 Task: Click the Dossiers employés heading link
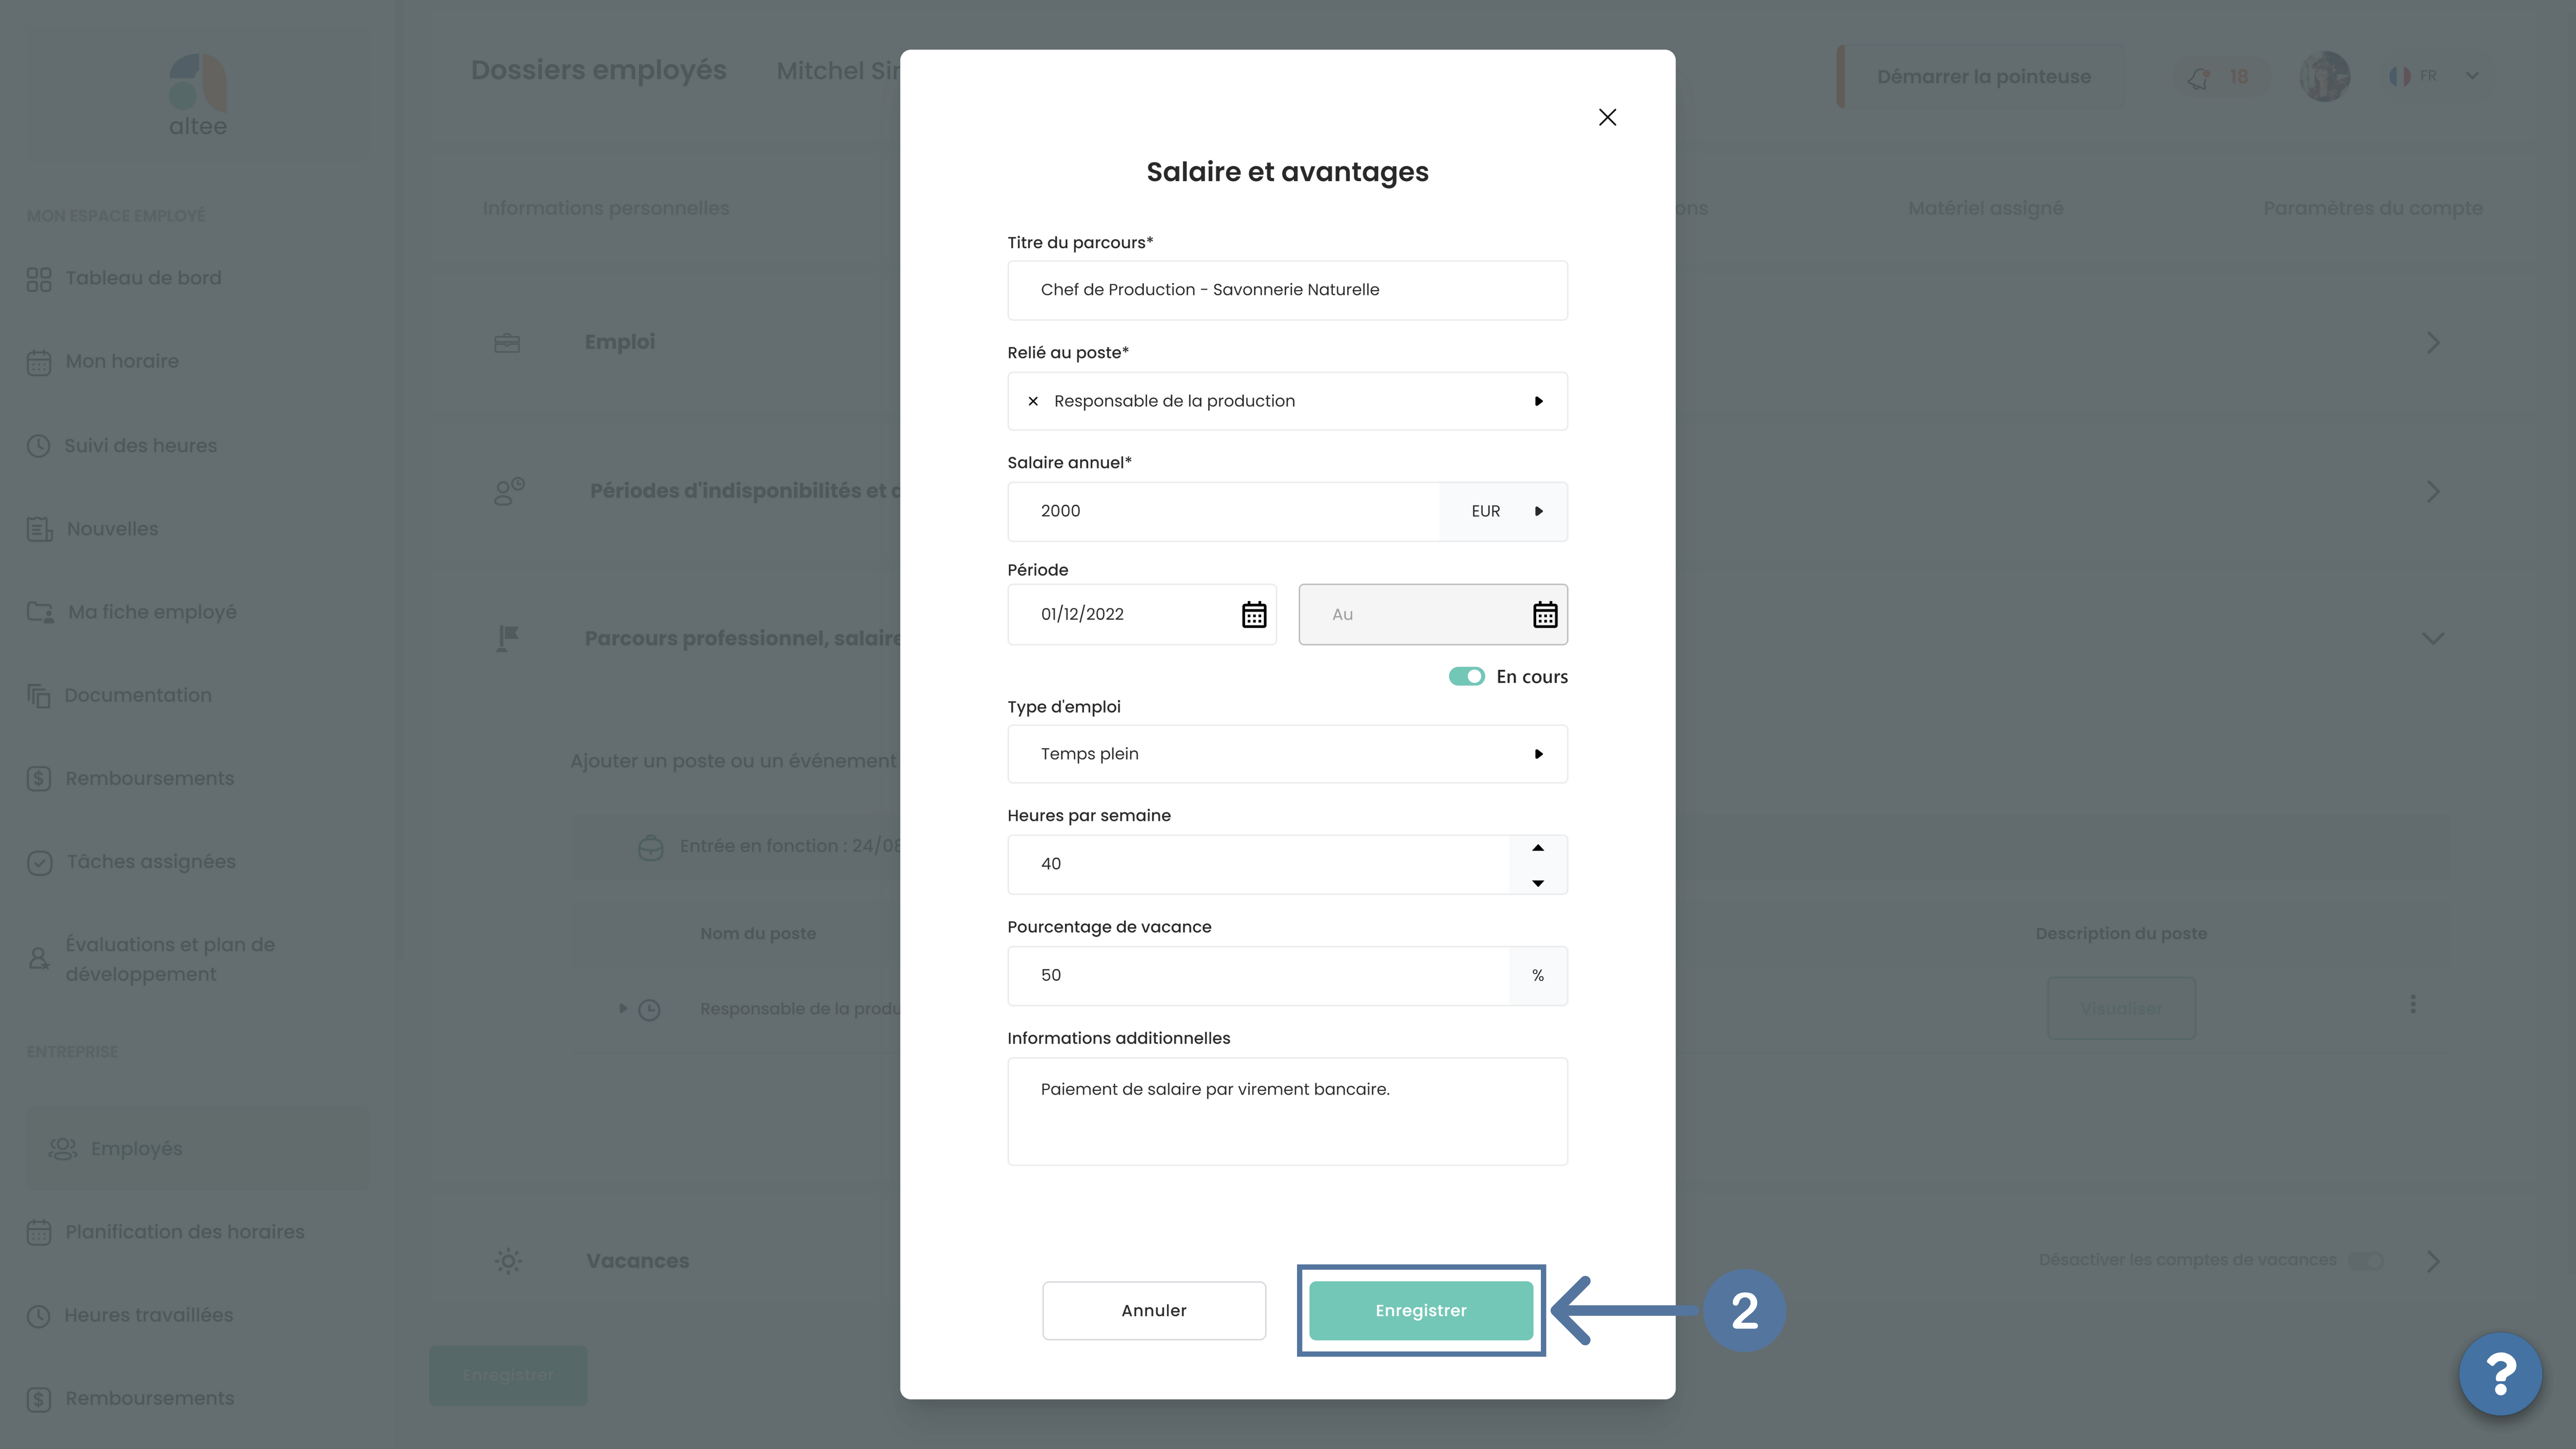point(598,71)
